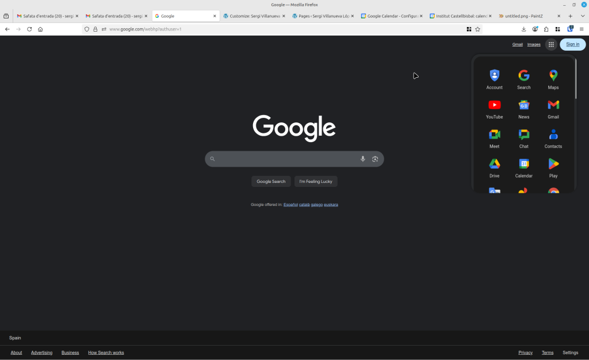Open Settings menu in page footer

pos(570,353)
